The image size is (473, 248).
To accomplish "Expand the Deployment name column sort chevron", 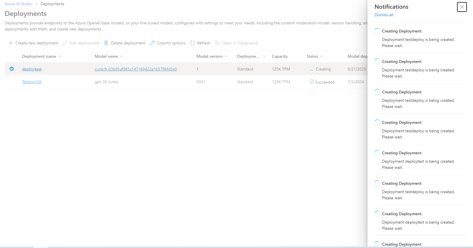I will click(60, 56).
